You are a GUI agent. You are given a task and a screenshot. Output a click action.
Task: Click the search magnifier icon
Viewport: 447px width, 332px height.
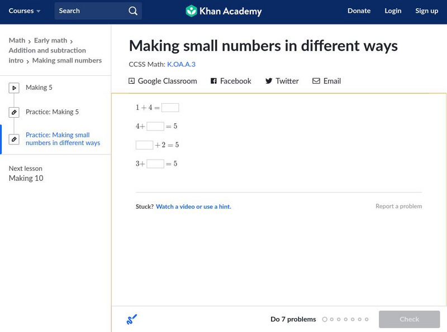(132, 11)
